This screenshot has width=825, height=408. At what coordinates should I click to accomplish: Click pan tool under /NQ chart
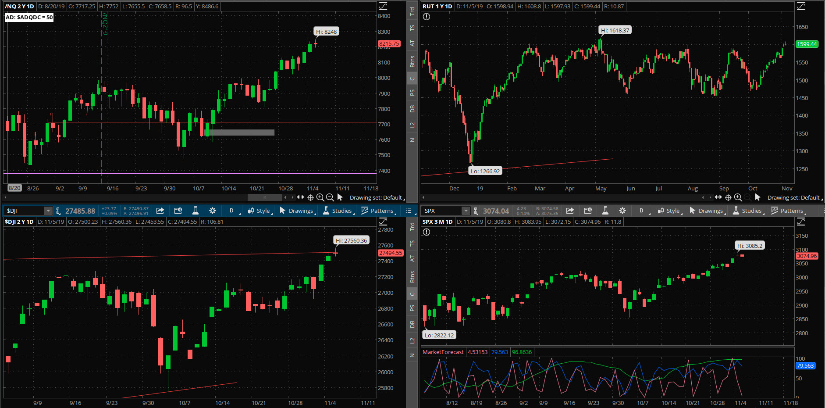(x=300, y=197)
